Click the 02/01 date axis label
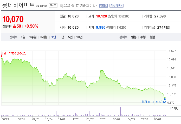This screenshot has width=181, height=124. point(103,119)
